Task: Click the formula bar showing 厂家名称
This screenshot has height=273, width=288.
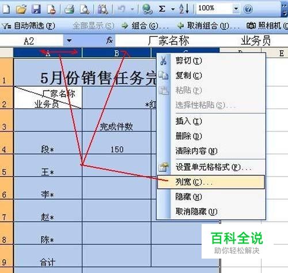Action: 202,40
